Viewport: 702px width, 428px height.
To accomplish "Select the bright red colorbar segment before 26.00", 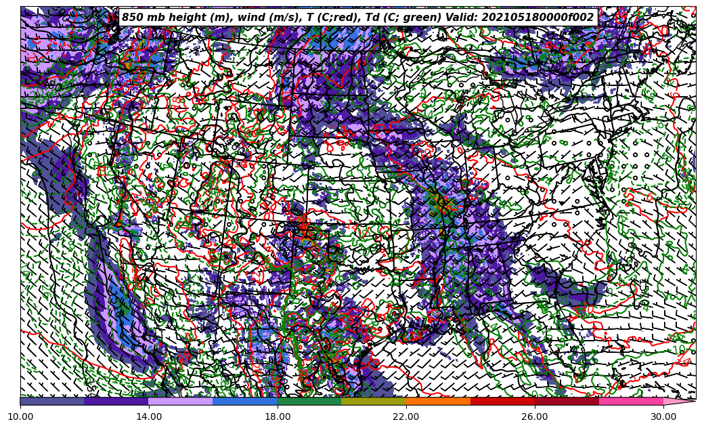I will pos(502,401).
